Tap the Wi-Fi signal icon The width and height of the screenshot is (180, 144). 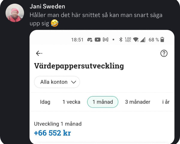pyautogui.click(x=136, y=40)
